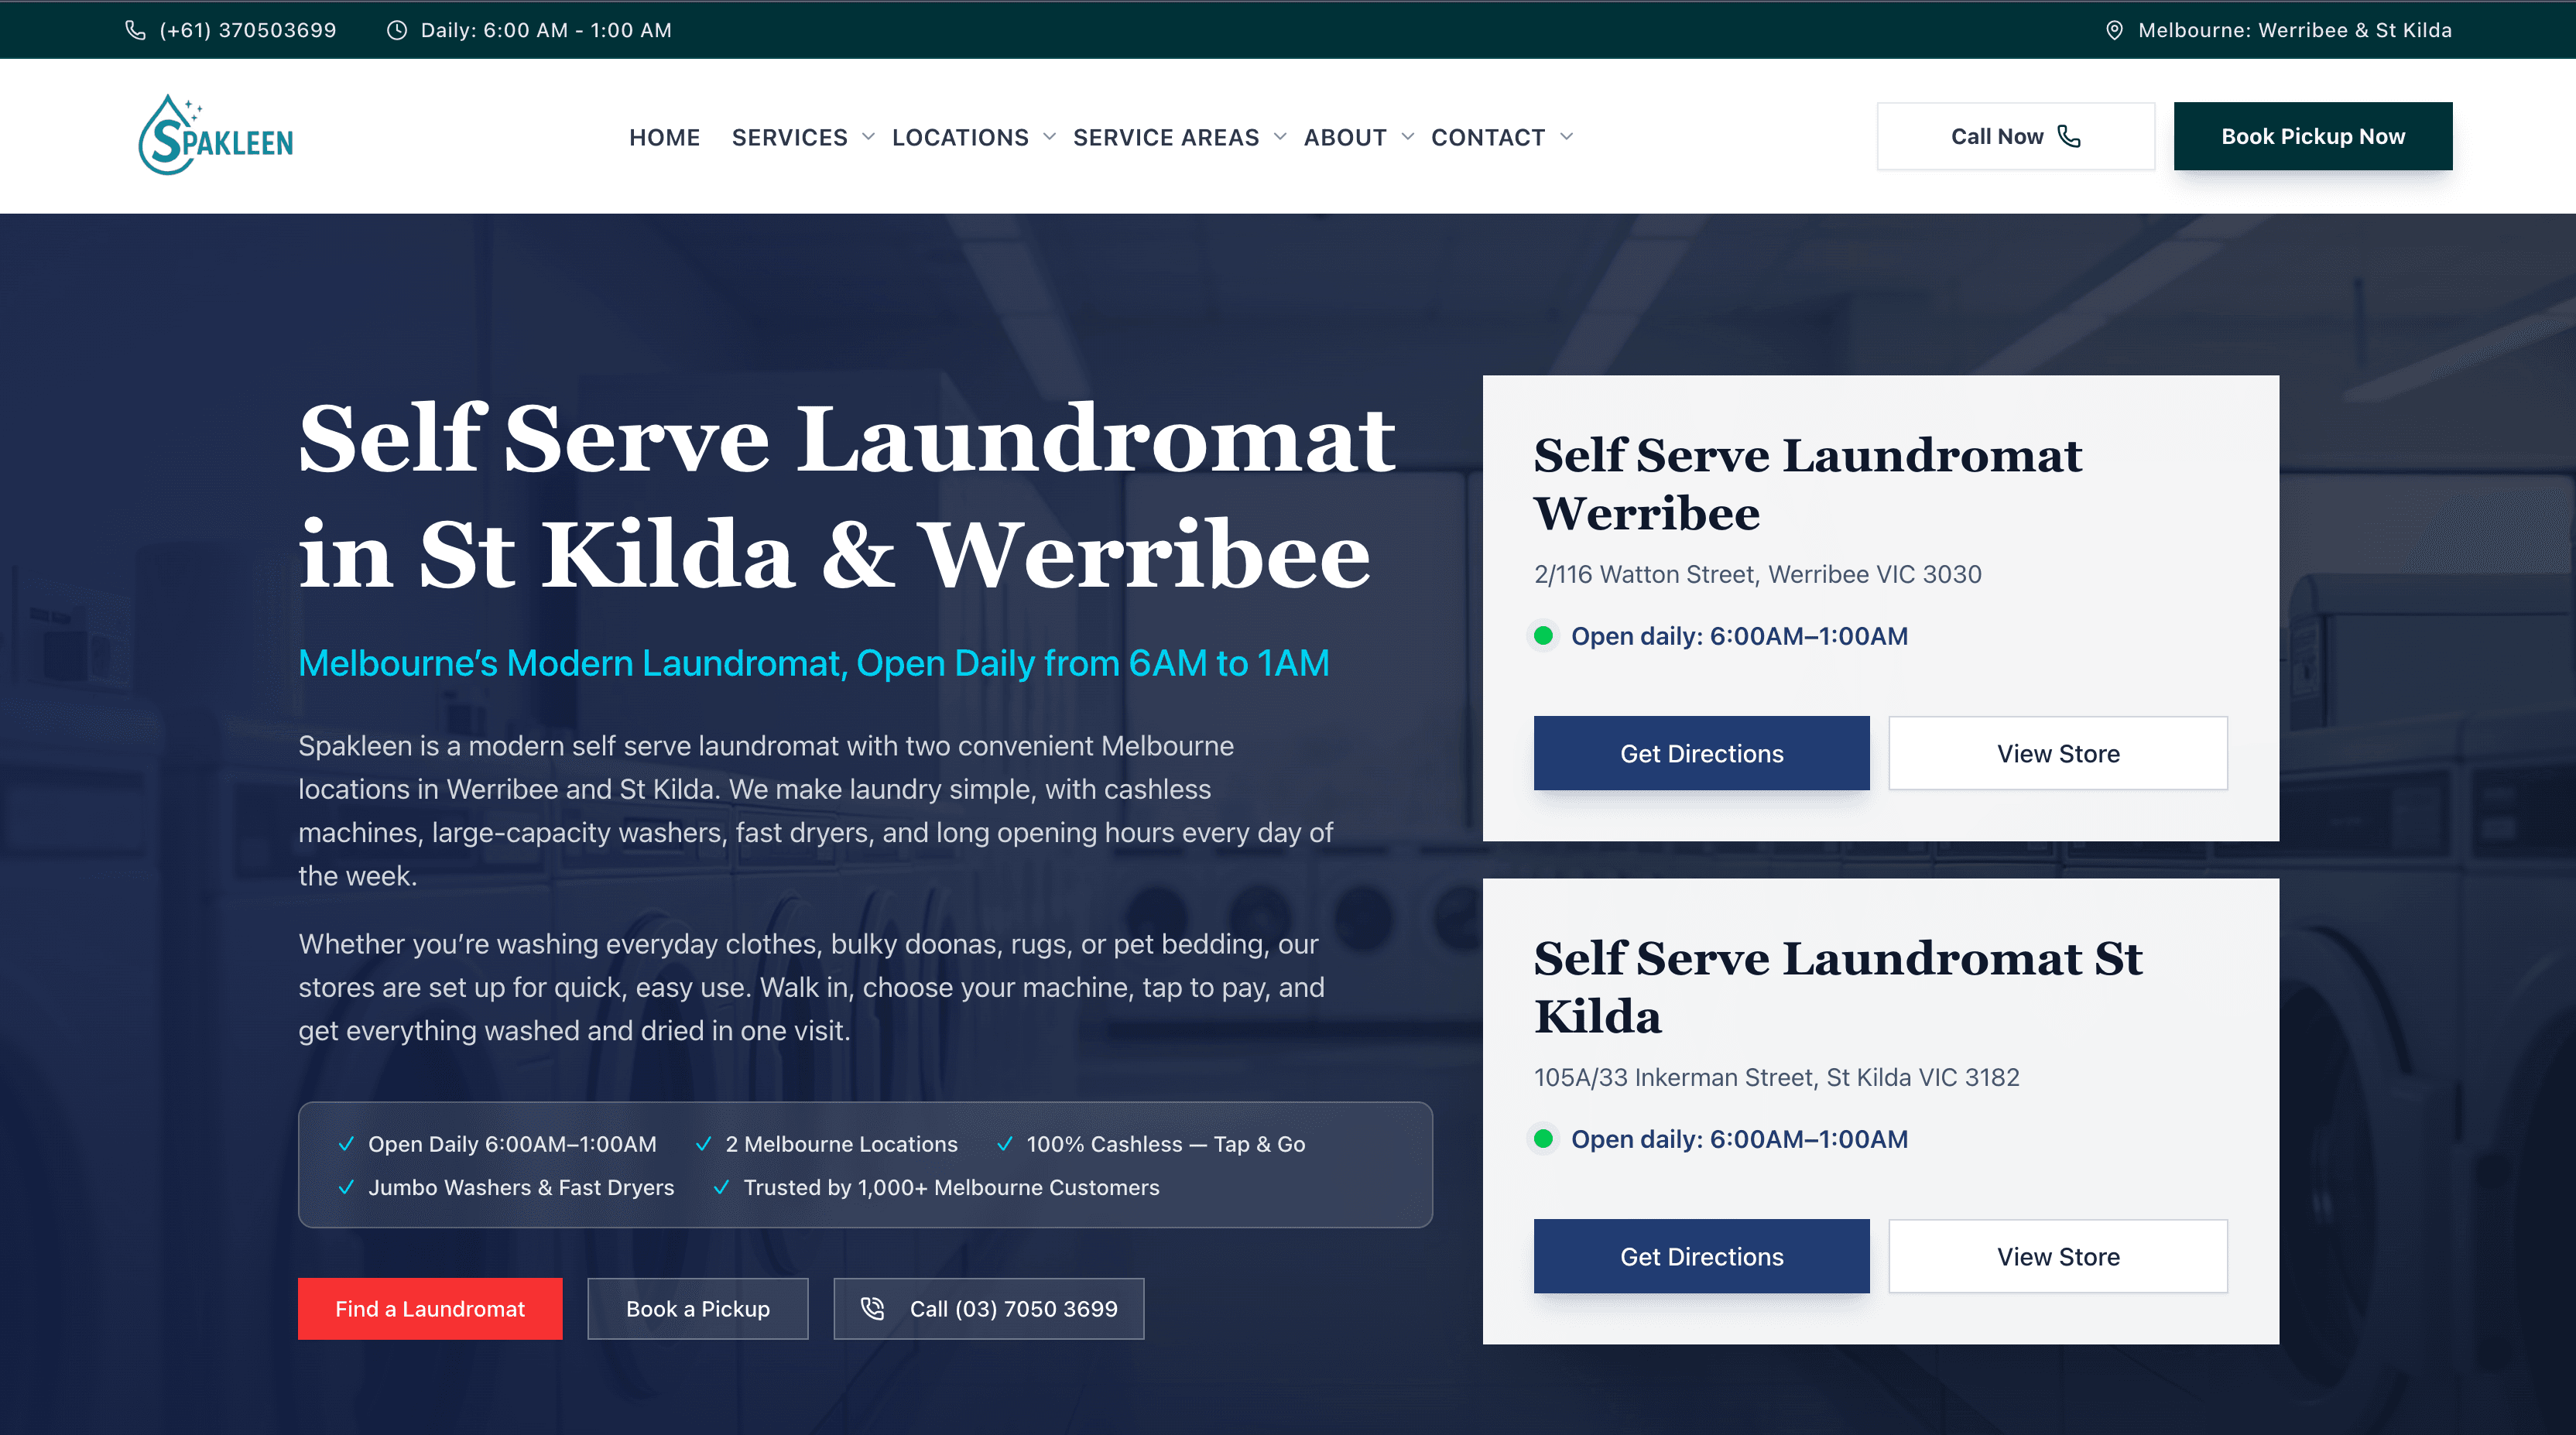Click the clock icon beside daily hours
This screenshot has width=2576, height=1435.
[x=397, y=30]
